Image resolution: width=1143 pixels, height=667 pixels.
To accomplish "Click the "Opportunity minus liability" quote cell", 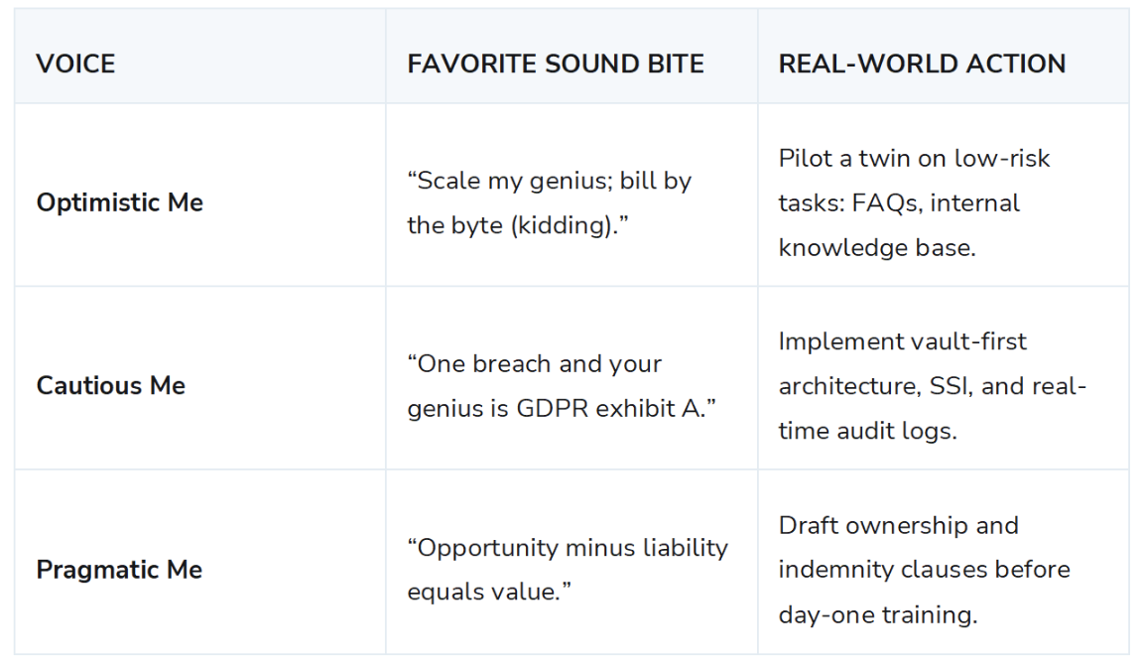I will tap(571, 562).
